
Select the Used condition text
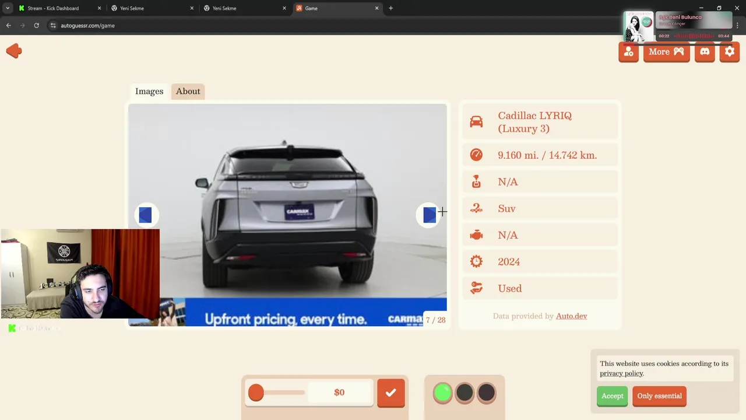tap(509, 288)
